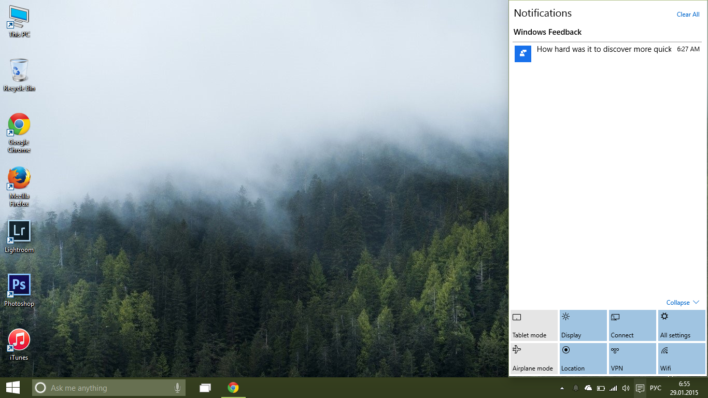
Task: Click the 'Ask me anything' search box
Action: coord(109,388)
